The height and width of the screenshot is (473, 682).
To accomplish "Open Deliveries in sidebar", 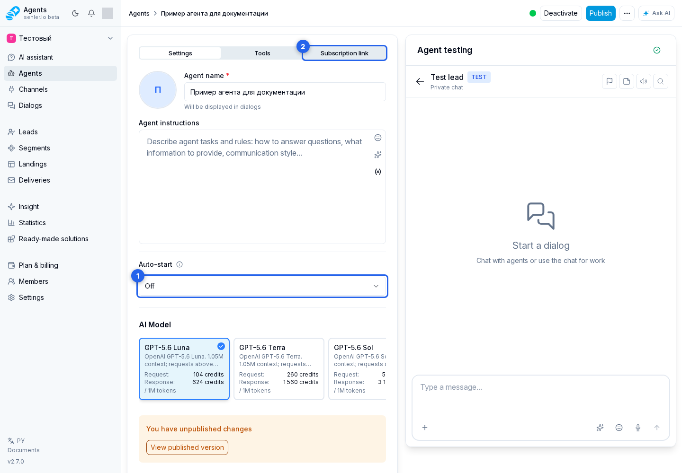I will 60,180.
